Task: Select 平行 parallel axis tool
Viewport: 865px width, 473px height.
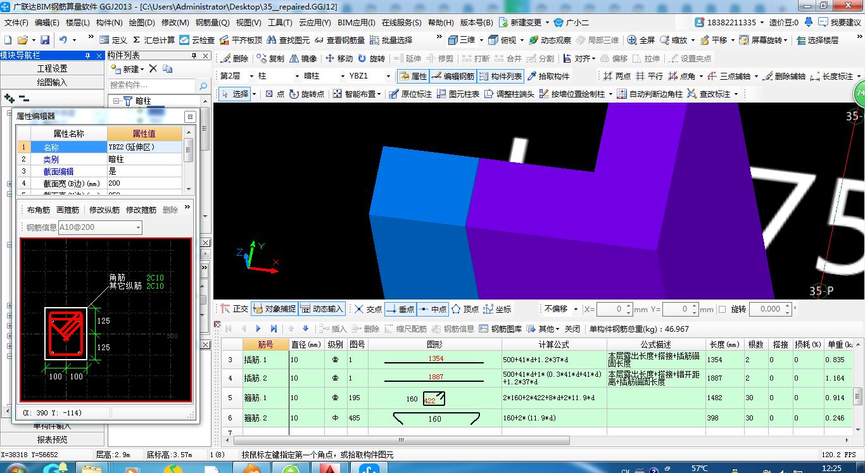Action: (649, 76)
